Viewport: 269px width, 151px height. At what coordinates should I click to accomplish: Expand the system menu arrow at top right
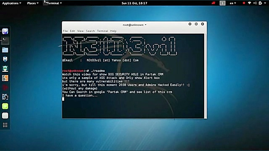[x=265, y=3]
